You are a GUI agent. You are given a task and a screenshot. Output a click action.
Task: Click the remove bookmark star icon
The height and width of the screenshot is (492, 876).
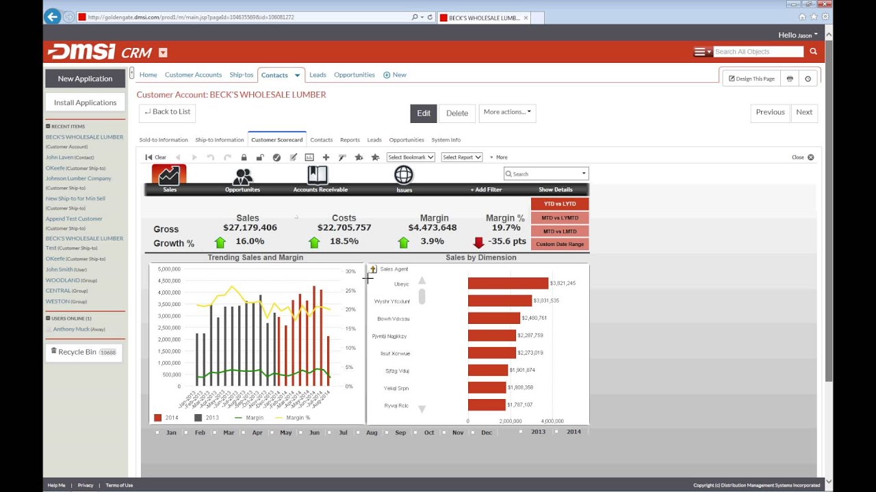coord(375,157)
